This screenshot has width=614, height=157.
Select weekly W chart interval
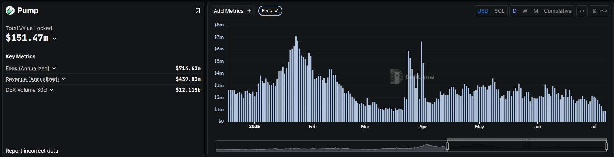(x=525, y=11)
